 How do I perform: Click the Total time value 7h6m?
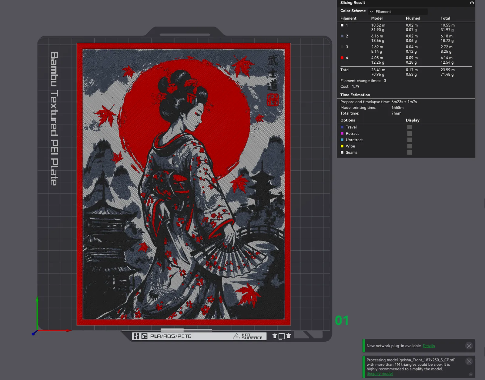[396, 113]
